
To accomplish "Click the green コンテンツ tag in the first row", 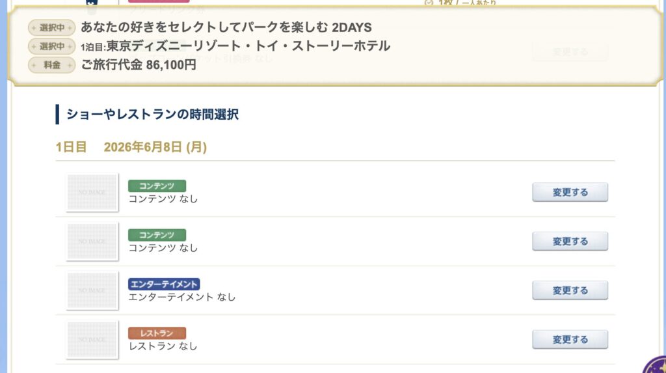I will (x=157, y=186).
